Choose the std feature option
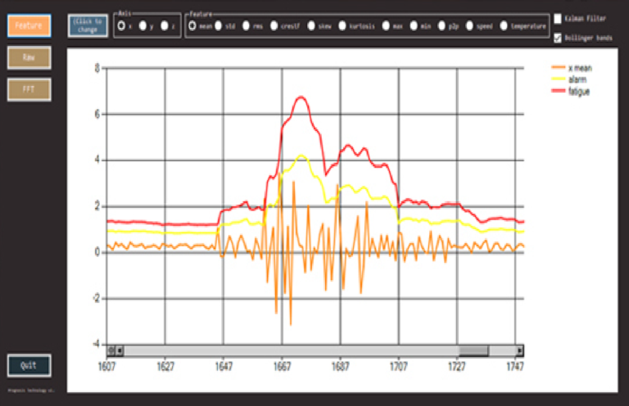Screen dimensions: 629x406 [x=219, y=26]
